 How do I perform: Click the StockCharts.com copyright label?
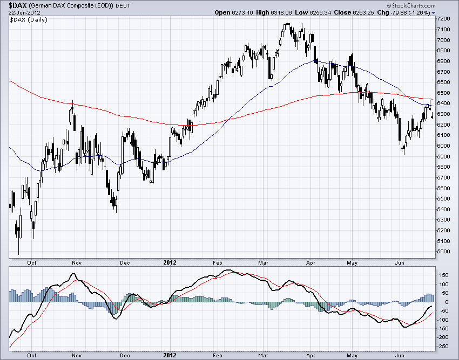(411, 5)
